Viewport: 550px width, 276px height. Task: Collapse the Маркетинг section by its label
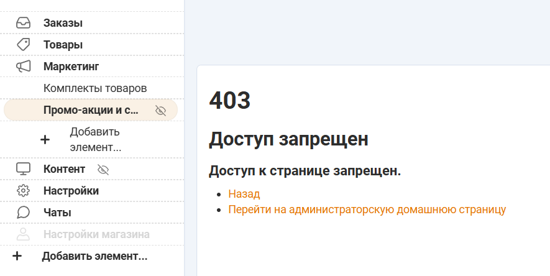pos(71,67)
